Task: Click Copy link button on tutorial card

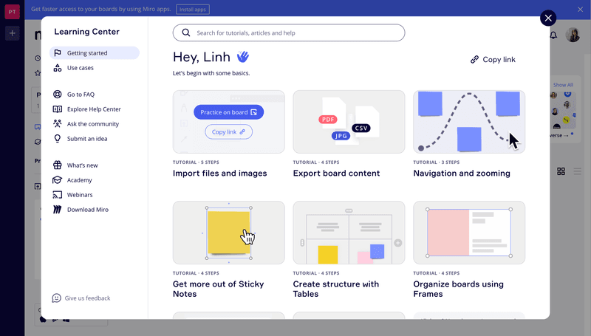Action: [x=228, y=132]
